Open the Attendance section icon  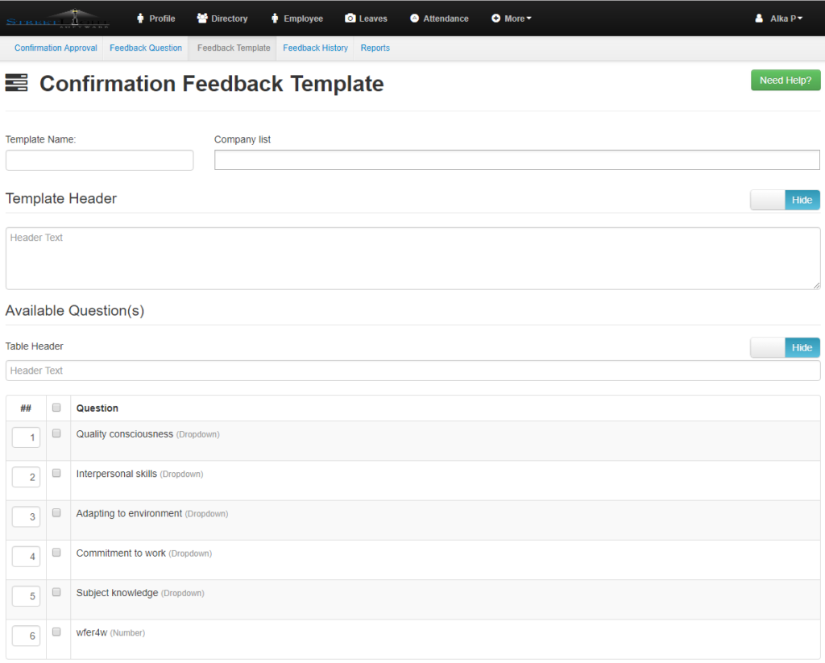(x=412, y=18)
